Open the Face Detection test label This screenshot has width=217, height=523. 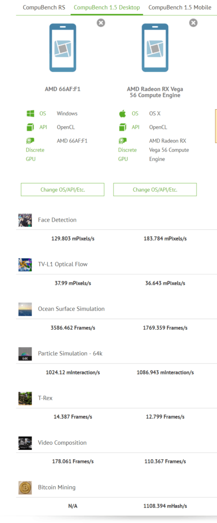click(x=57, y=220)
